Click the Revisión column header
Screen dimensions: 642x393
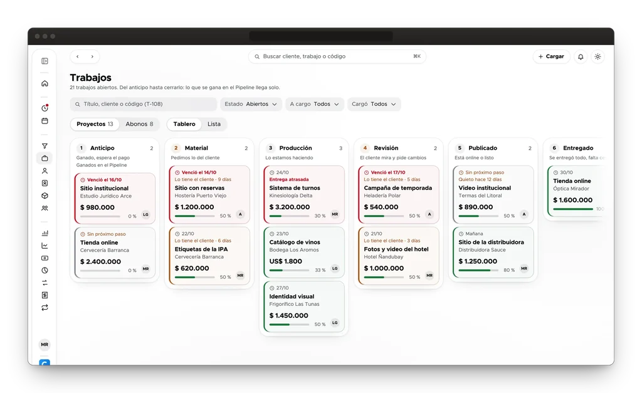coord(399,148)
